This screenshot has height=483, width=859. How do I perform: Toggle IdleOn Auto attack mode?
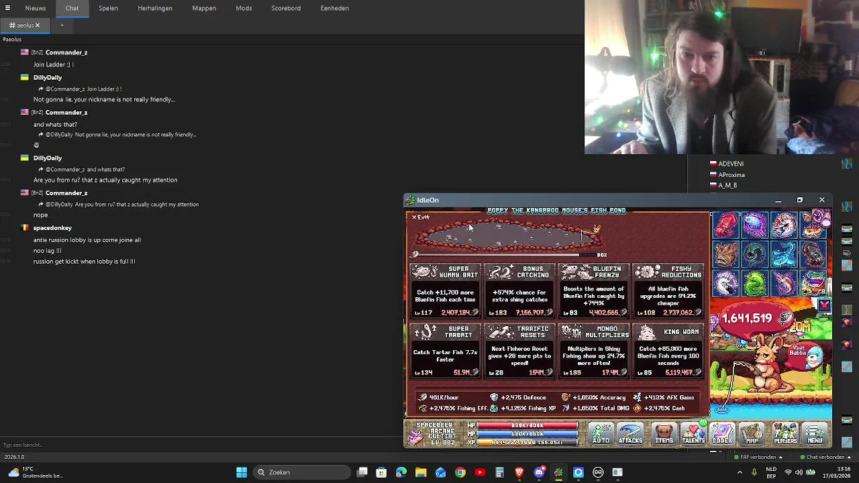pyautogui.click(x=601, y=434)
